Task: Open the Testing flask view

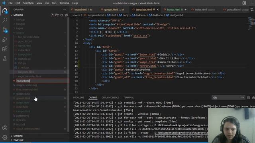Action: coord(5,58)
